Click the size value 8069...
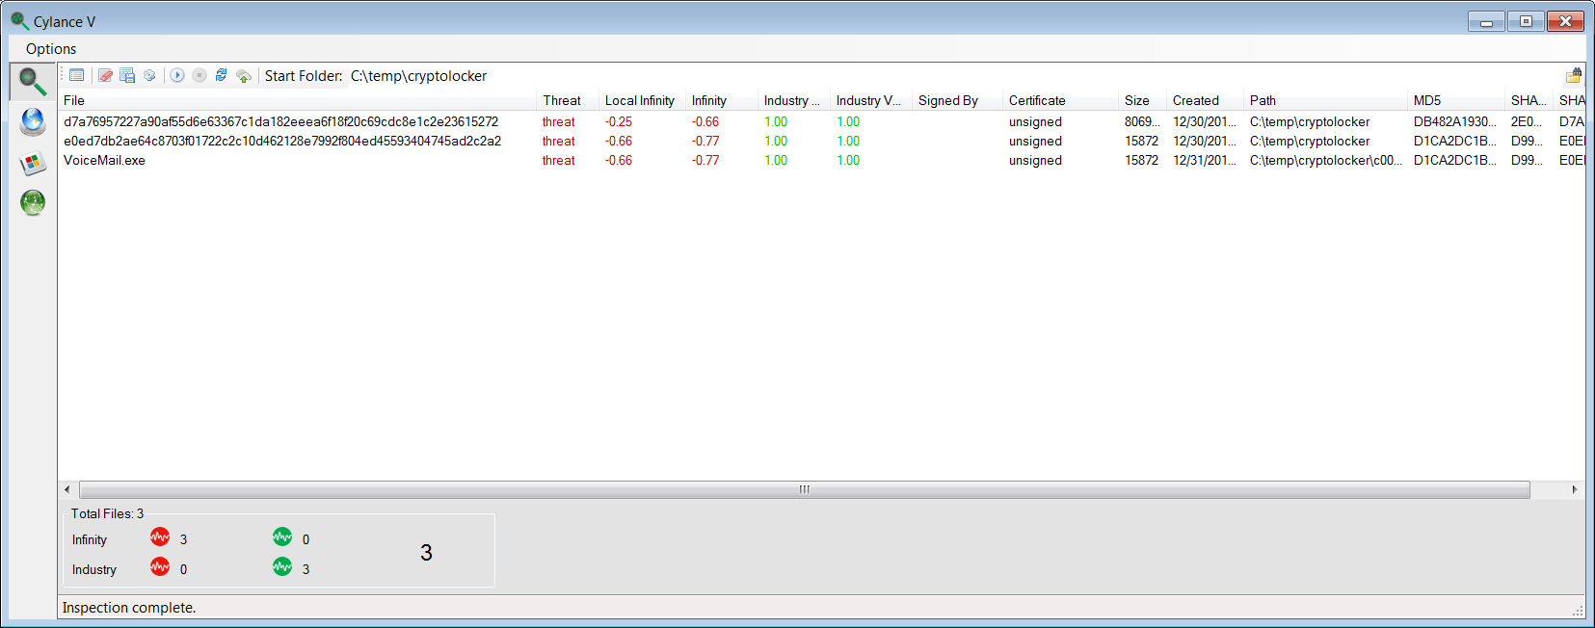The height and width of the screenshot is (628, 1595). [1142, 121]
